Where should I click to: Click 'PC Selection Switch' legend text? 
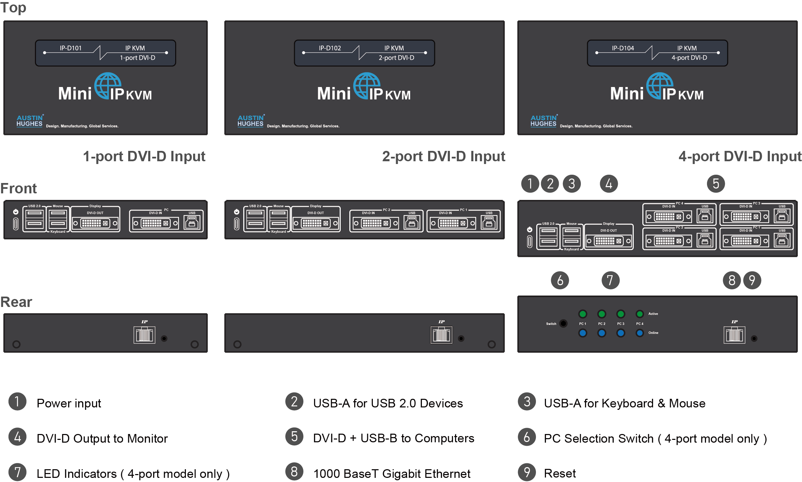click(x=598, y=438)
